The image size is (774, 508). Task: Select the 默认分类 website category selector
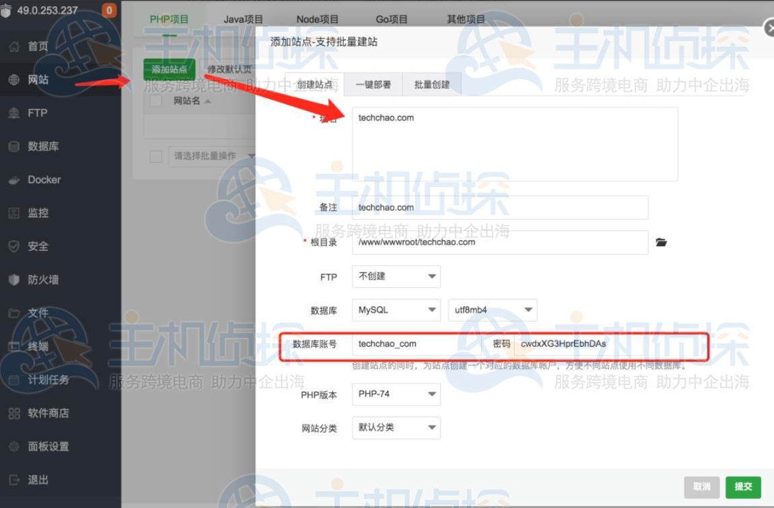pyautogui.click(x=396, y=428)
